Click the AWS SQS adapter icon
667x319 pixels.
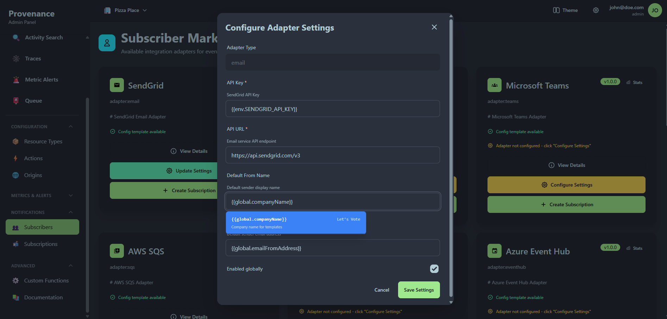117,251
